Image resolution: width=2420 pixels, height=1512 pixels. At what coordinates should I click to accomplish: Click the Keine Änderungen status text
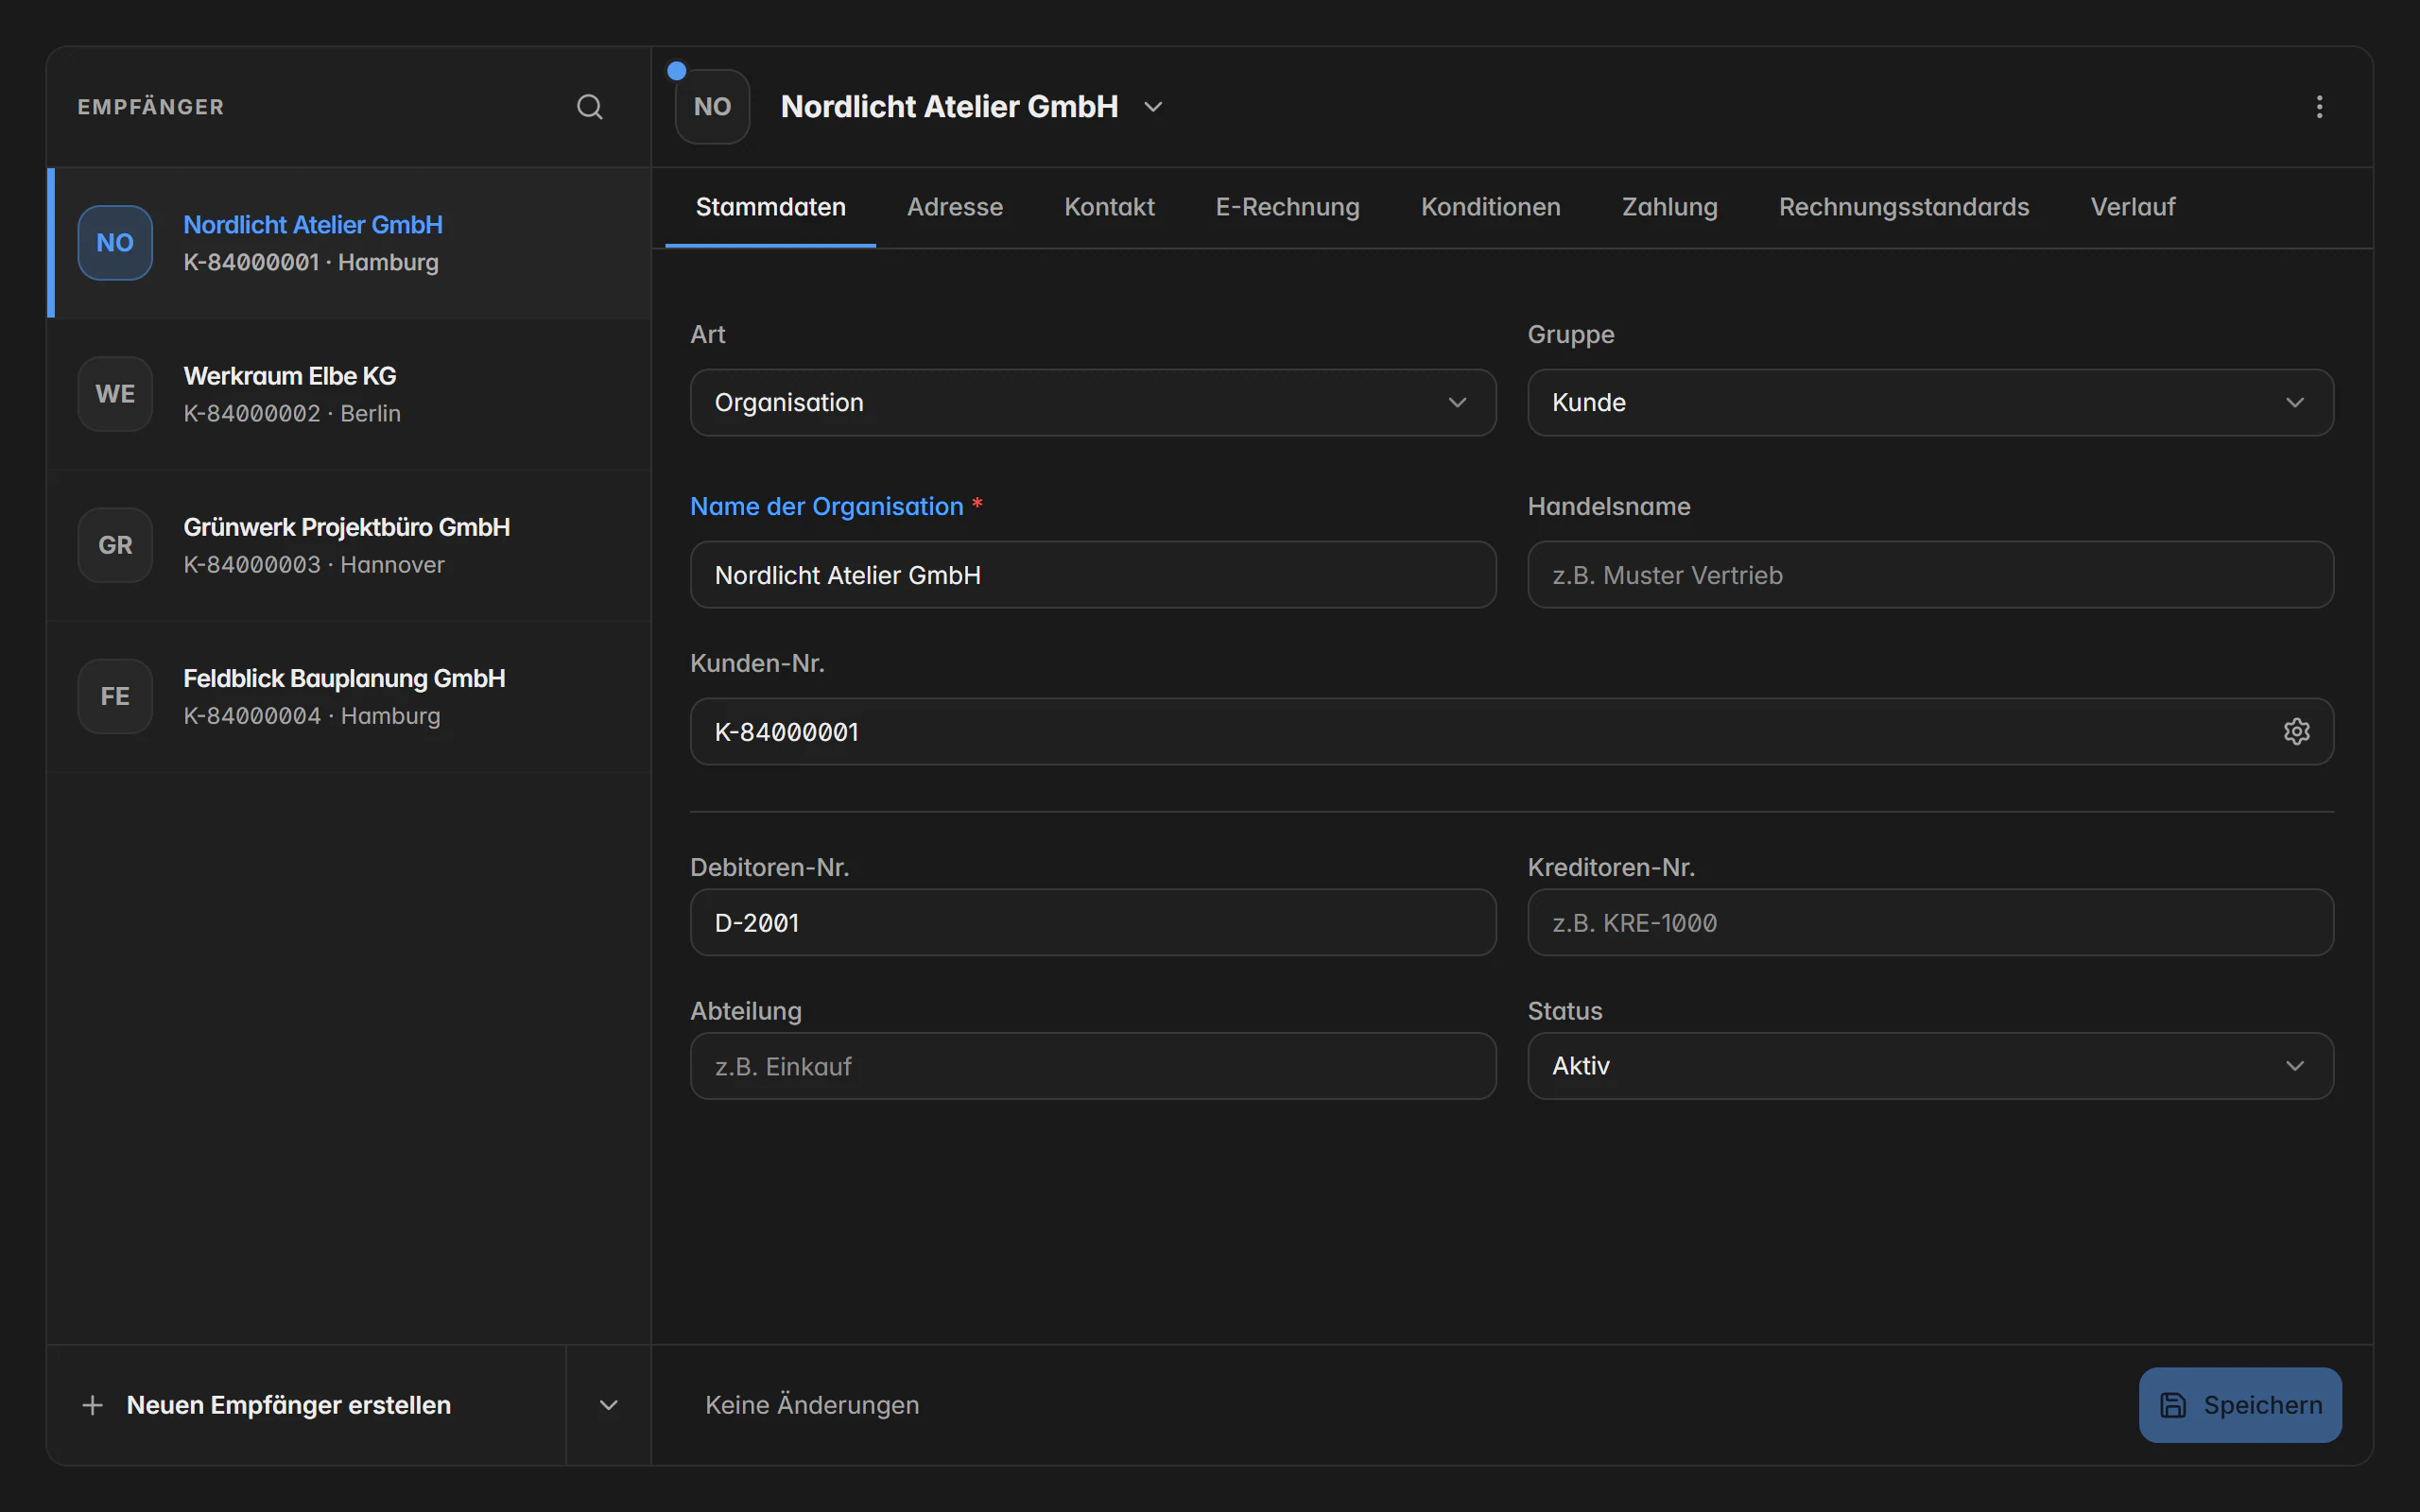click(812, 1405)
